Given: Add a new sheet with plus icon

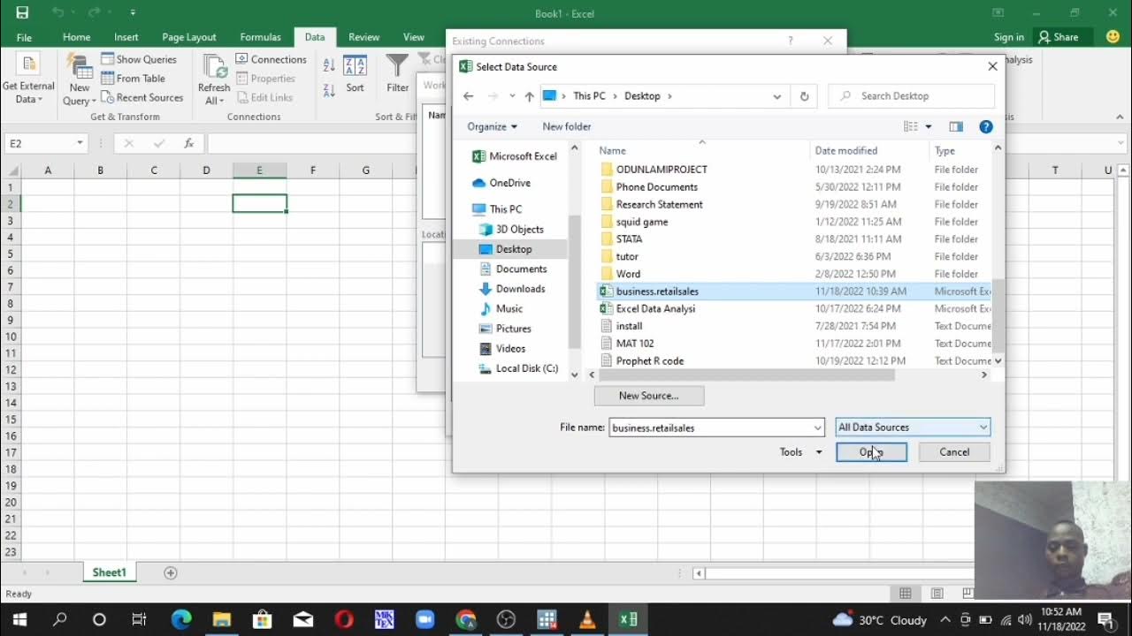Looking at the screenshot, I should (171, 572).
